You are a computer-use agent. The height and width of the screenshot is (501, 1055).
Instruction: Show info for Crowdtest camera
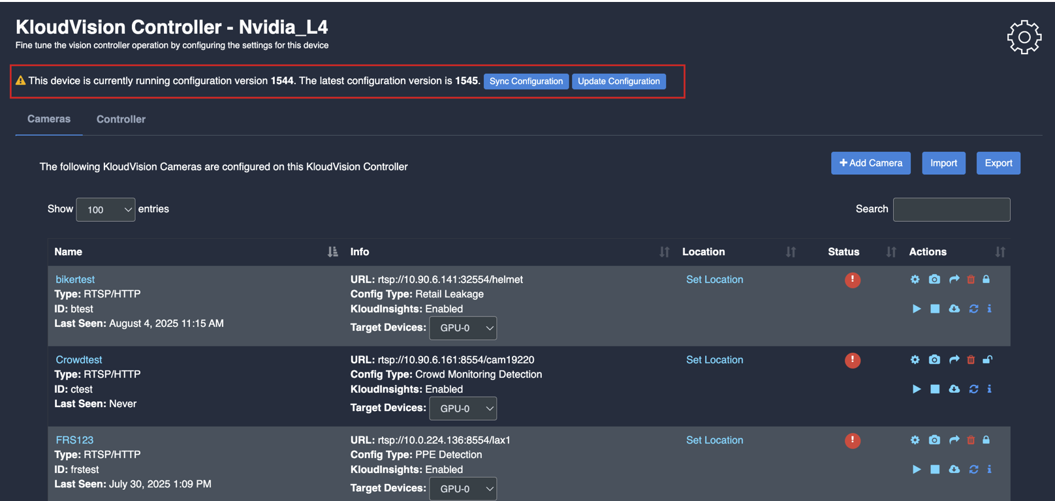pos(990,389)
